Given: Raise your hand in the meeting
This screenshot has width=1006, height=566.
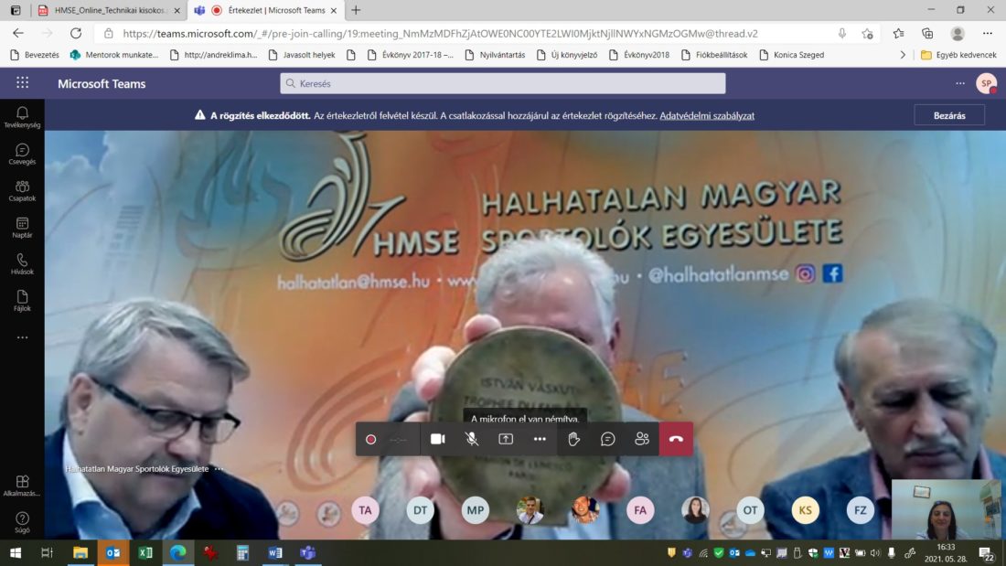Looking at the screenshot, I should point(573,439).
